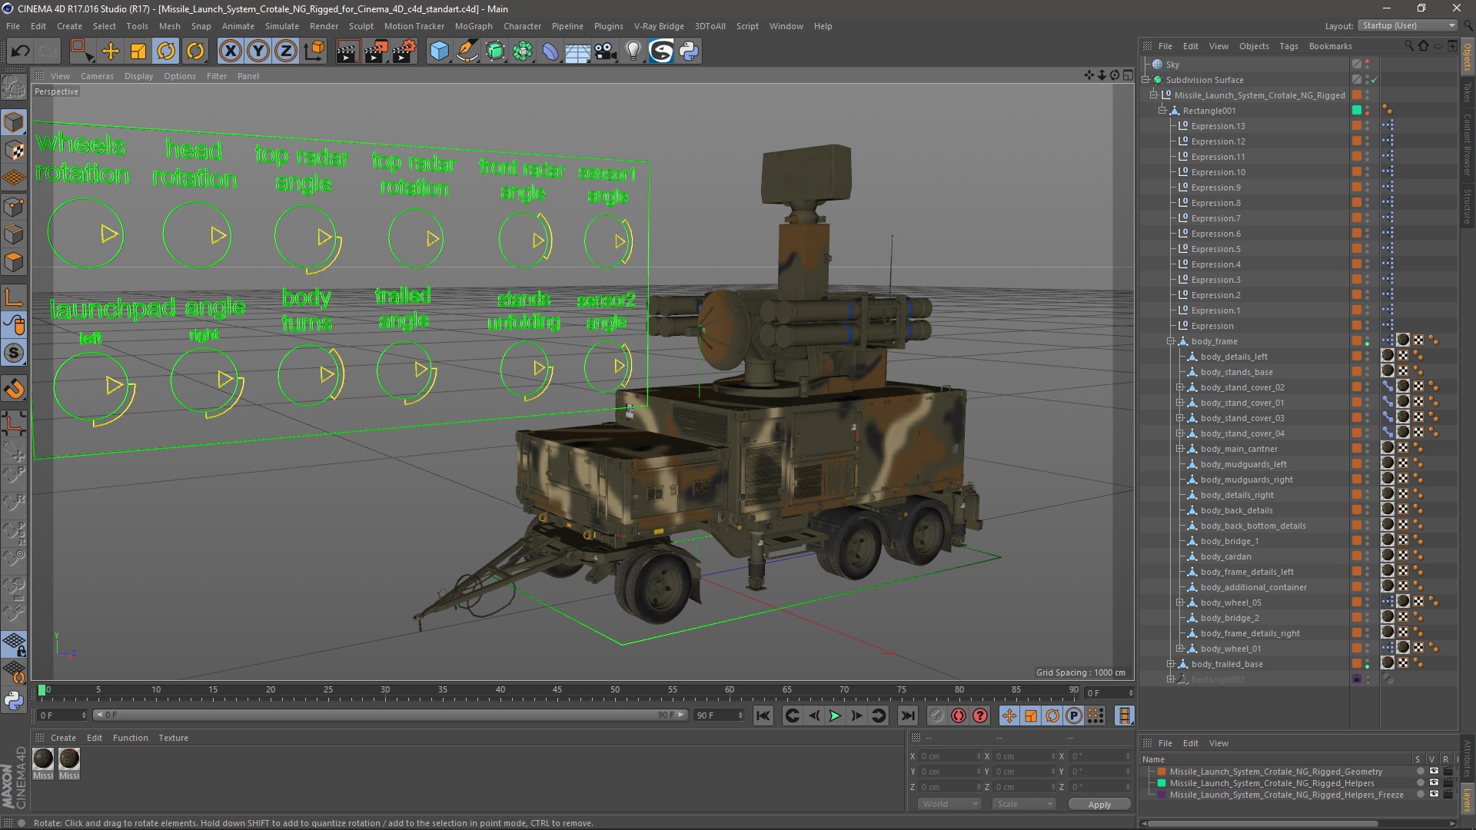
Task: Switch to Texture mode in left palette
Action: point(14,151)
